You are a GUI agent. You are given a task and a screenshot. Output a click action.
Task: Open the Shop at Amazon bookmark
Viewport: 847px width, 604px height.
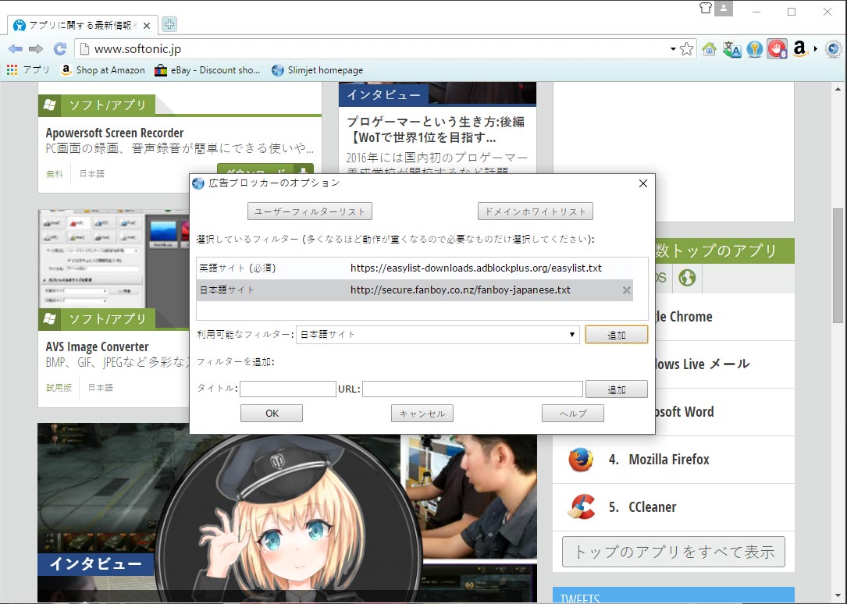[x=102, y=70]
